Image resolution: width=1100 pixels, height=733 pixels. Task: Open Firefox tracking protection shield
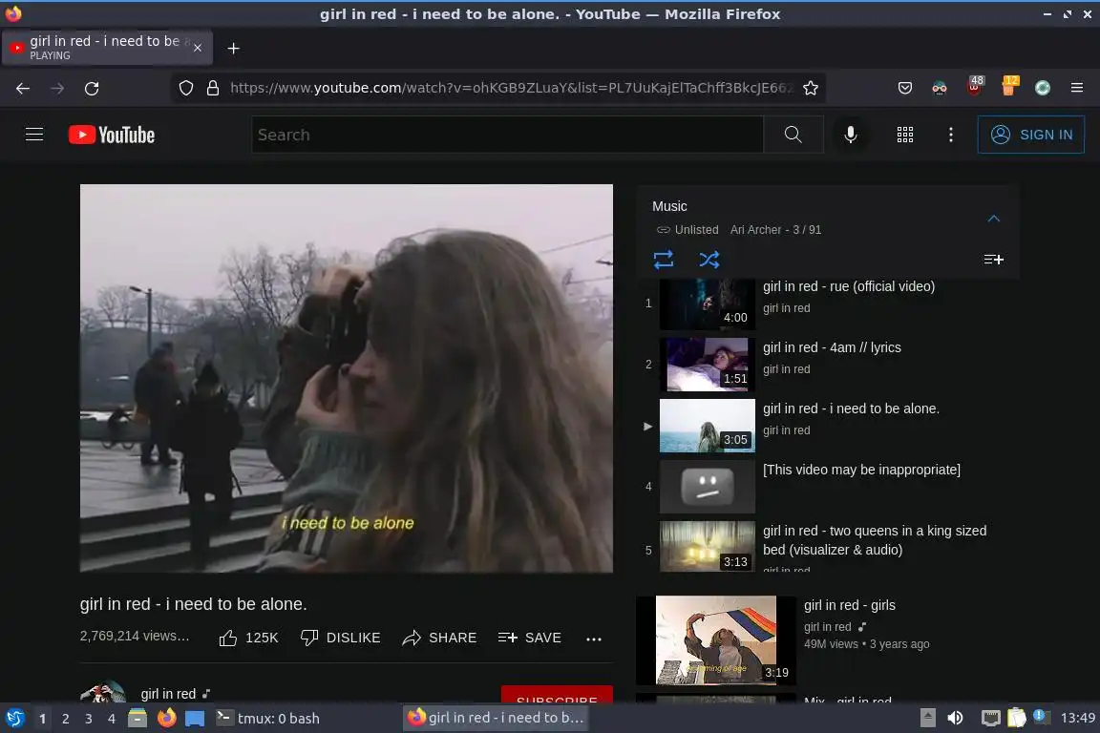point(186,89)
